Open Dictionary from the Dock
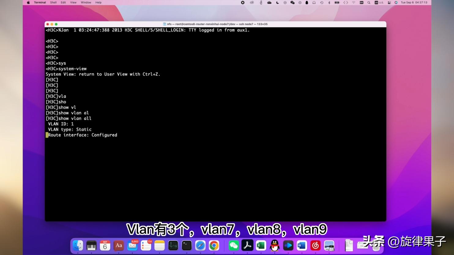454x255 pixels. pos(119,245)
